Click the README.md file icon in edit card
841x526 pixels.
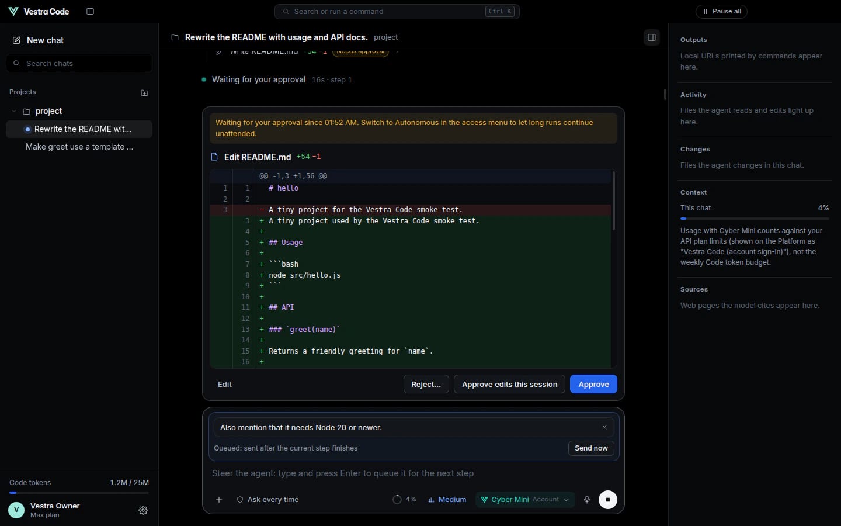click(214, 157)
